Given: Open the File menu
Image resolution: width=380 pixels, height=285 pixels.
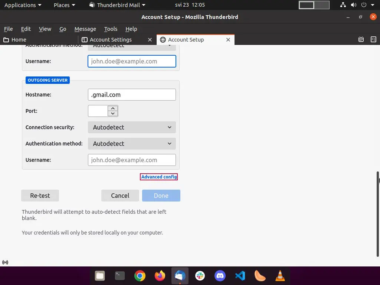Looking at the screenshot, I should tap(8, 29).
